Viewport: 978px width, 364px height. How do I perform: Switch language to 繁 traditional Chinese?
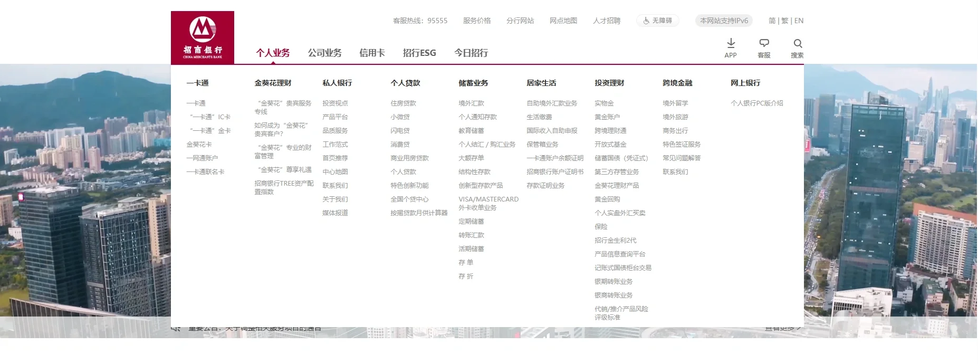pyautogui.click(x=784, y=21)
